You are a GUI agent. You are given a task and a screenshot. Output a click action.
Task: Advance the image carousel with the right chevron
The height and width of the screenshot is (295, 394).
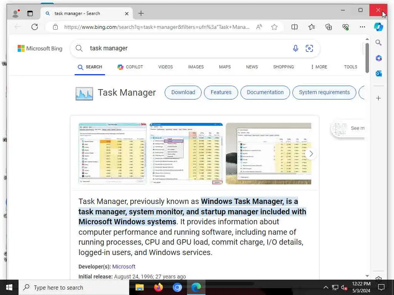pyautogui.click(x=311, y=154)
